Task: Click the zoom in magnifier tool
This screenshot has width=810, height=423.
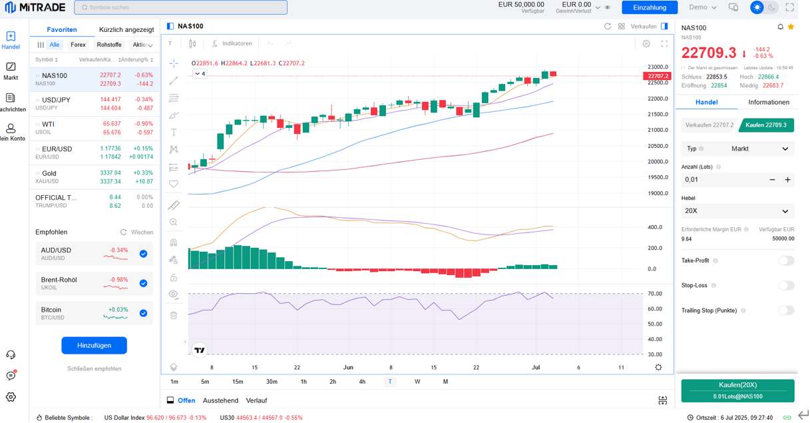Action: [x=174, y=222]
